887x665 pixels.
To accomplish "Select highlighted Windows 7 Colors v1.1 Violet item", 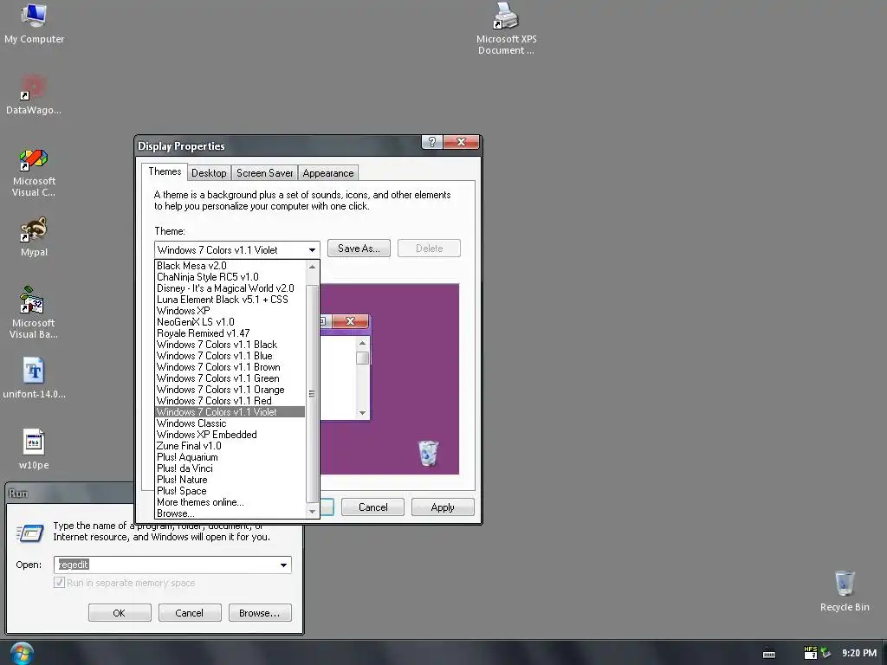I will [x=230, y=412].
